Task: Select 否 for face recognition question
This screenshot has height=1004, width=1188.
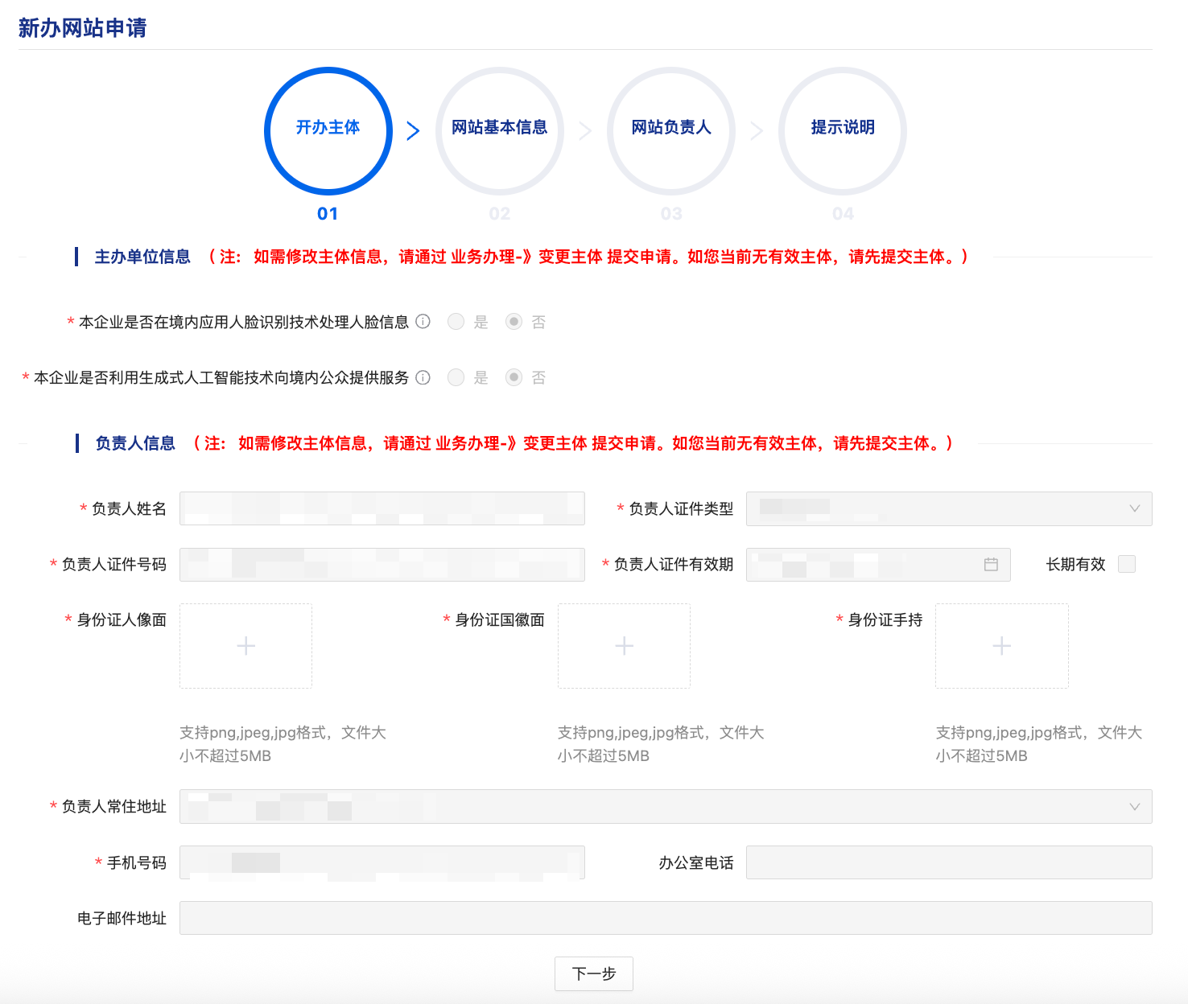Action: point(514,322)
